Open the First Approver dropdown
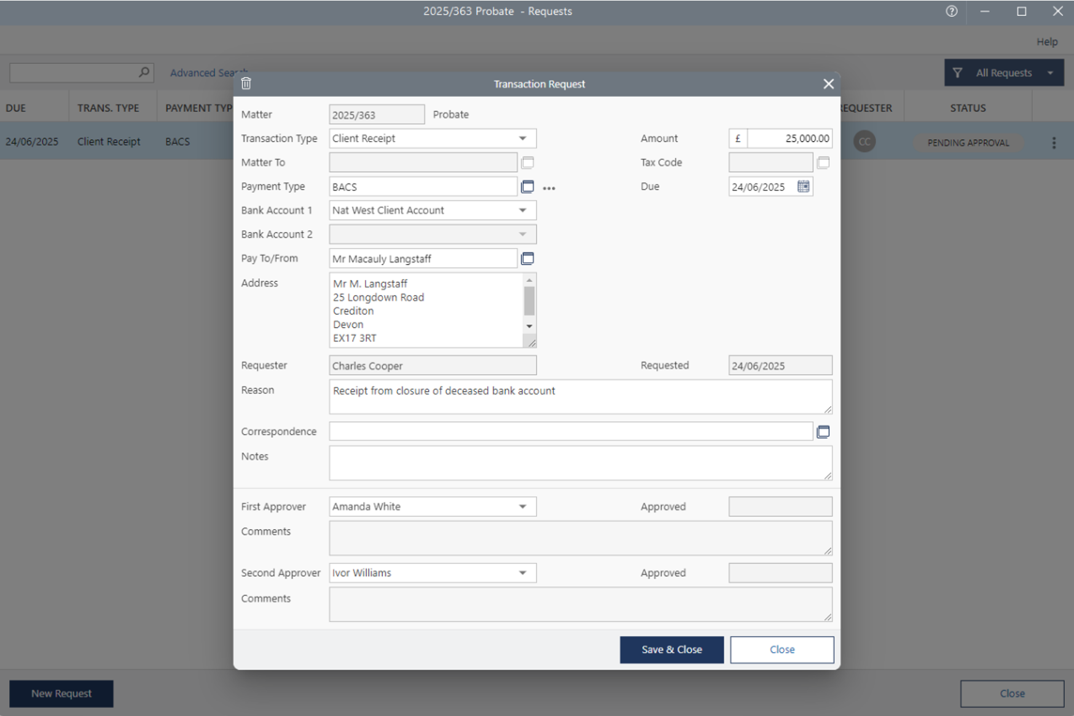The width and height of the screenshot is (1074, 716). 522,507
